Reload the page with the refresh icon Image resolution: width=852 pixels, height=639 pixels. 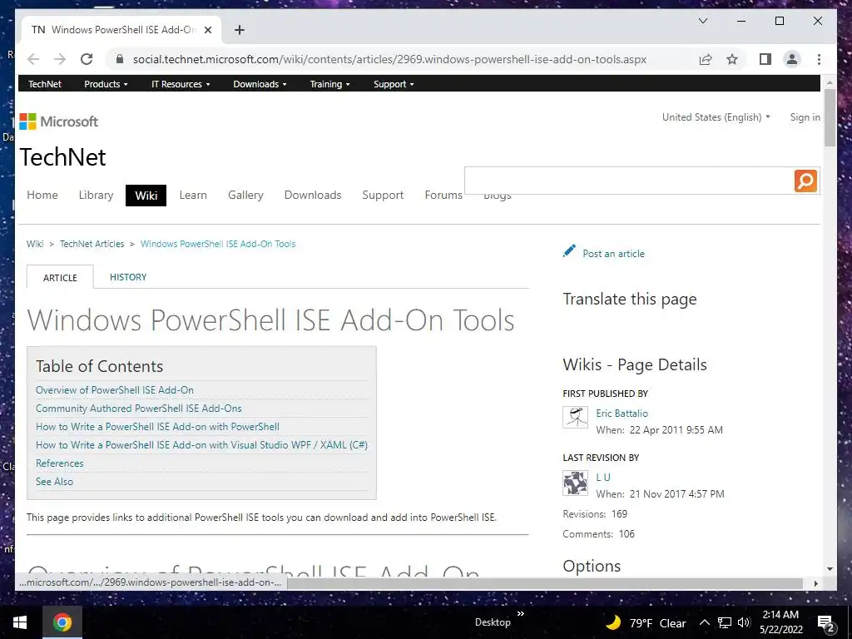click(87, 59)
